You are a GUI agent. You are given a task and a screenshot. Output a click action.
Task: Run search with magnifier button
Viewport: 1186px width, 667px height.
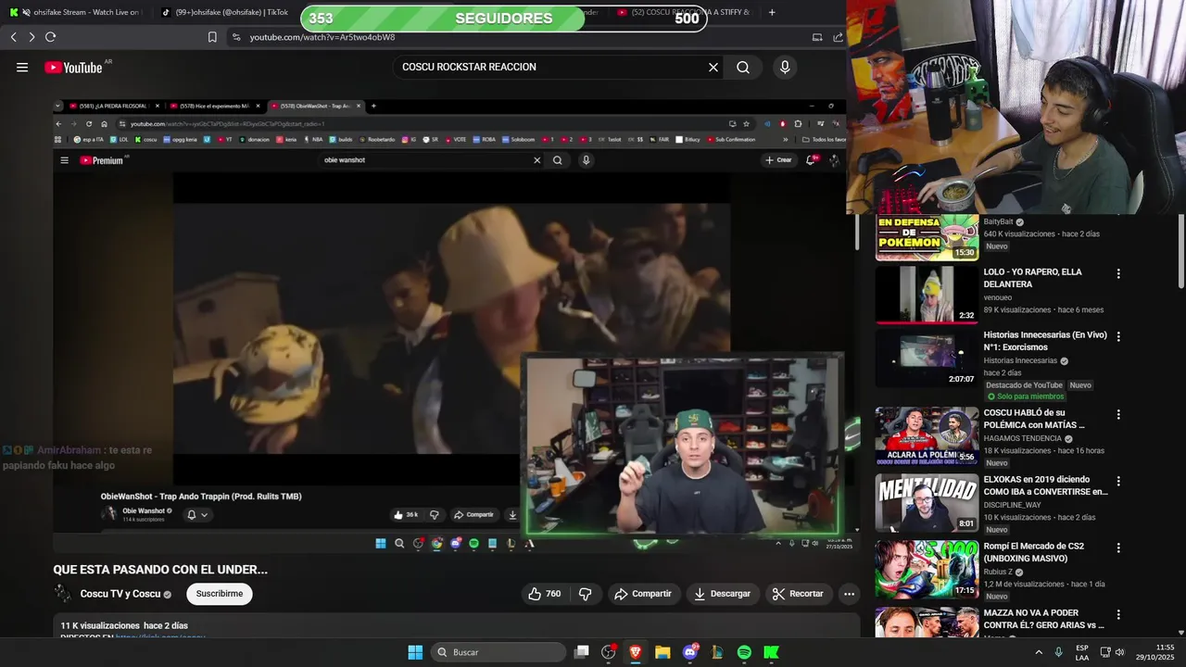743,67
